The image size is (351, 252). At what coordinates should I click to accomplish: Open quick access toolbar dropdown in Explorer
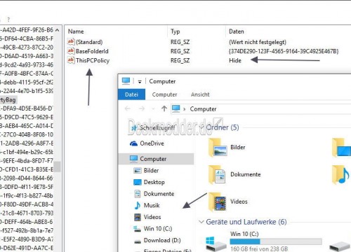[x=140, y=82]
